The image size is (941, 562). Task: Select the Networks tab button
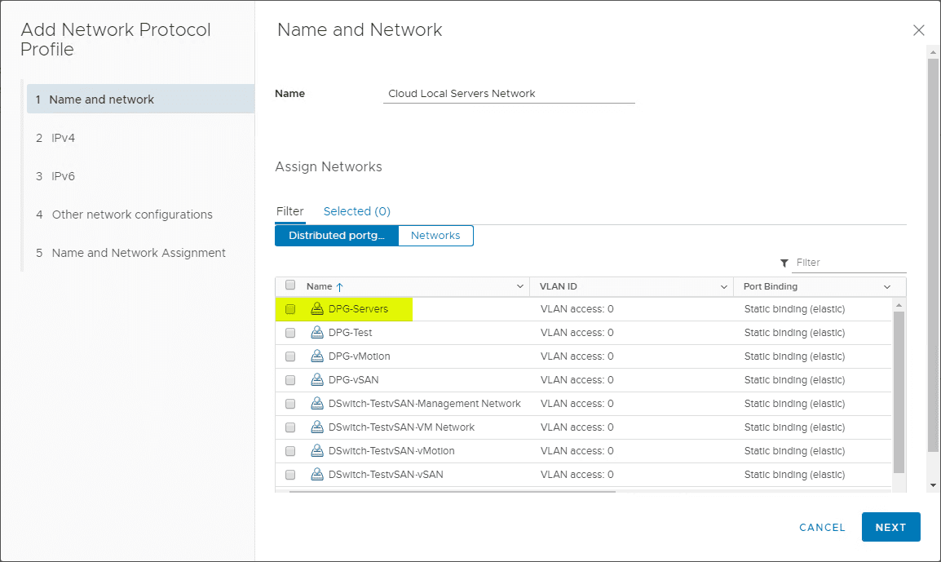coord(435,236)
